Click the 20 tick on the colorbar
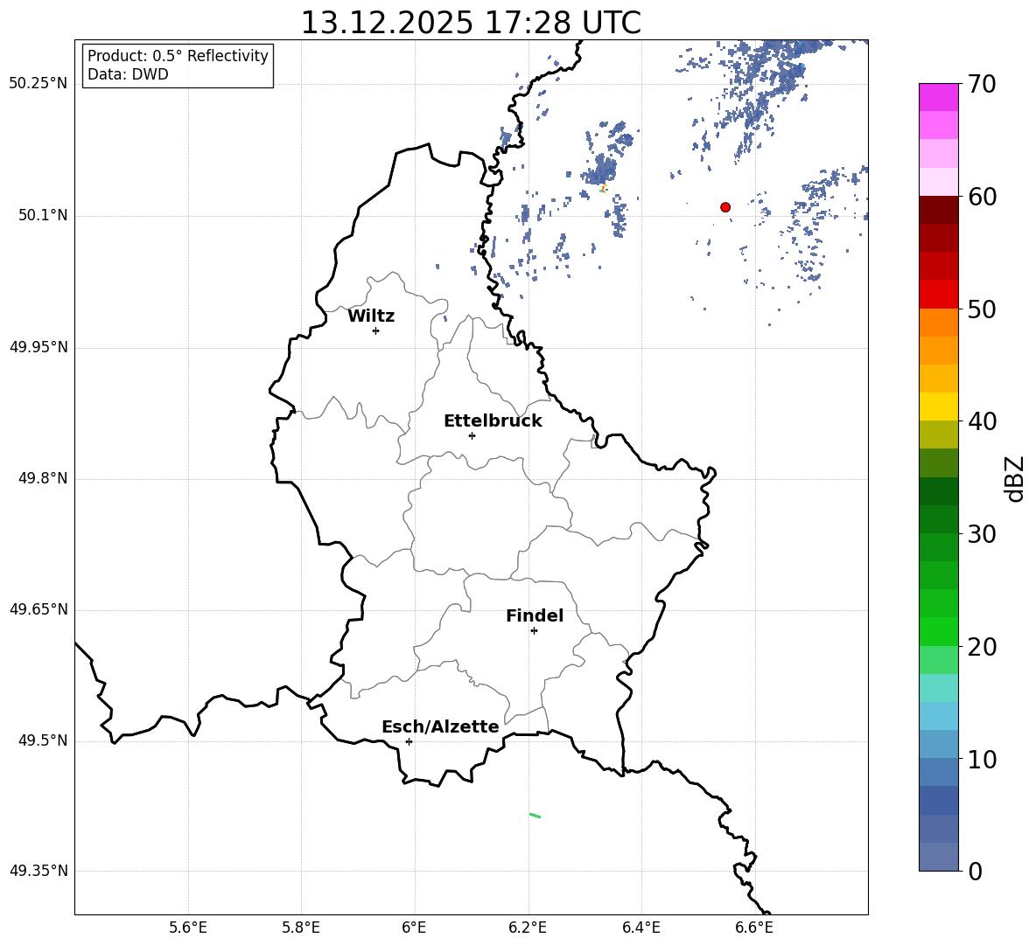 click(x=982, y=646)
